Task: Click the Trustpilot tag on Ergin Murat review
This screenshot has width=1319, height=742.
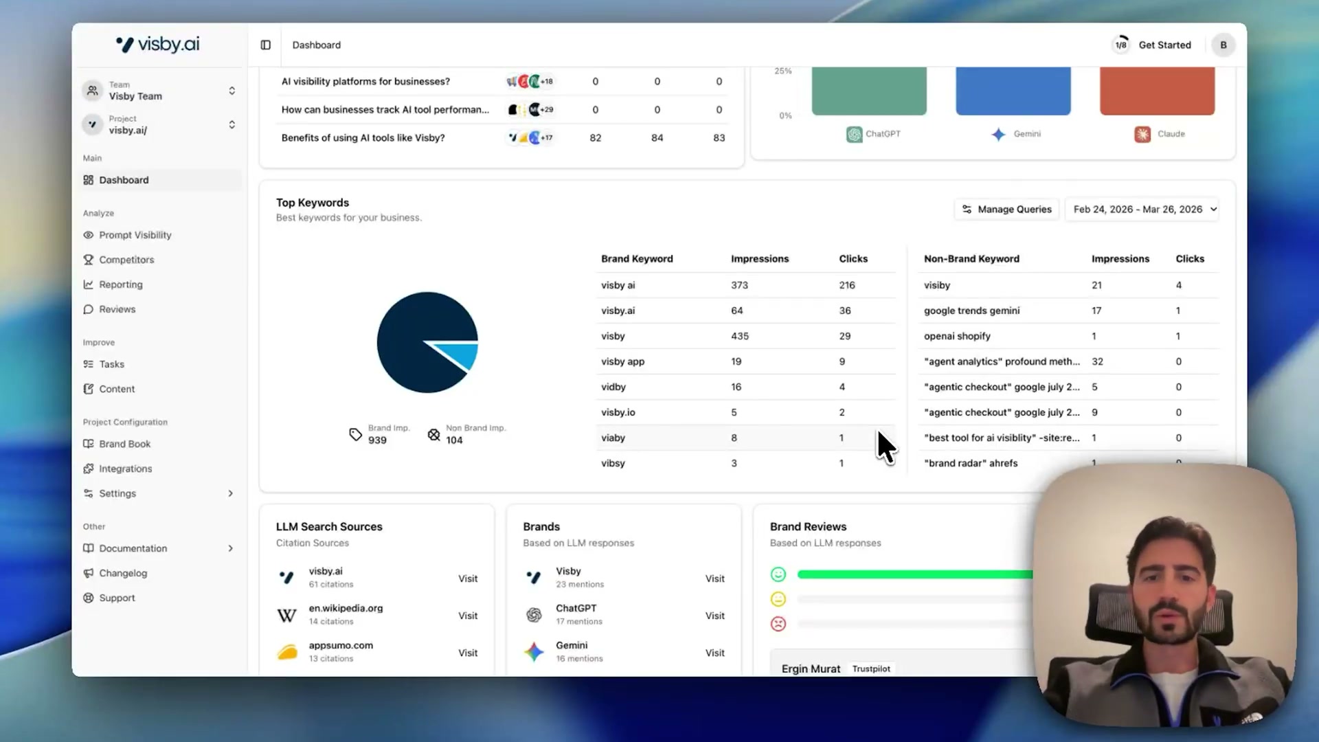Action: (x=871, y=668)
